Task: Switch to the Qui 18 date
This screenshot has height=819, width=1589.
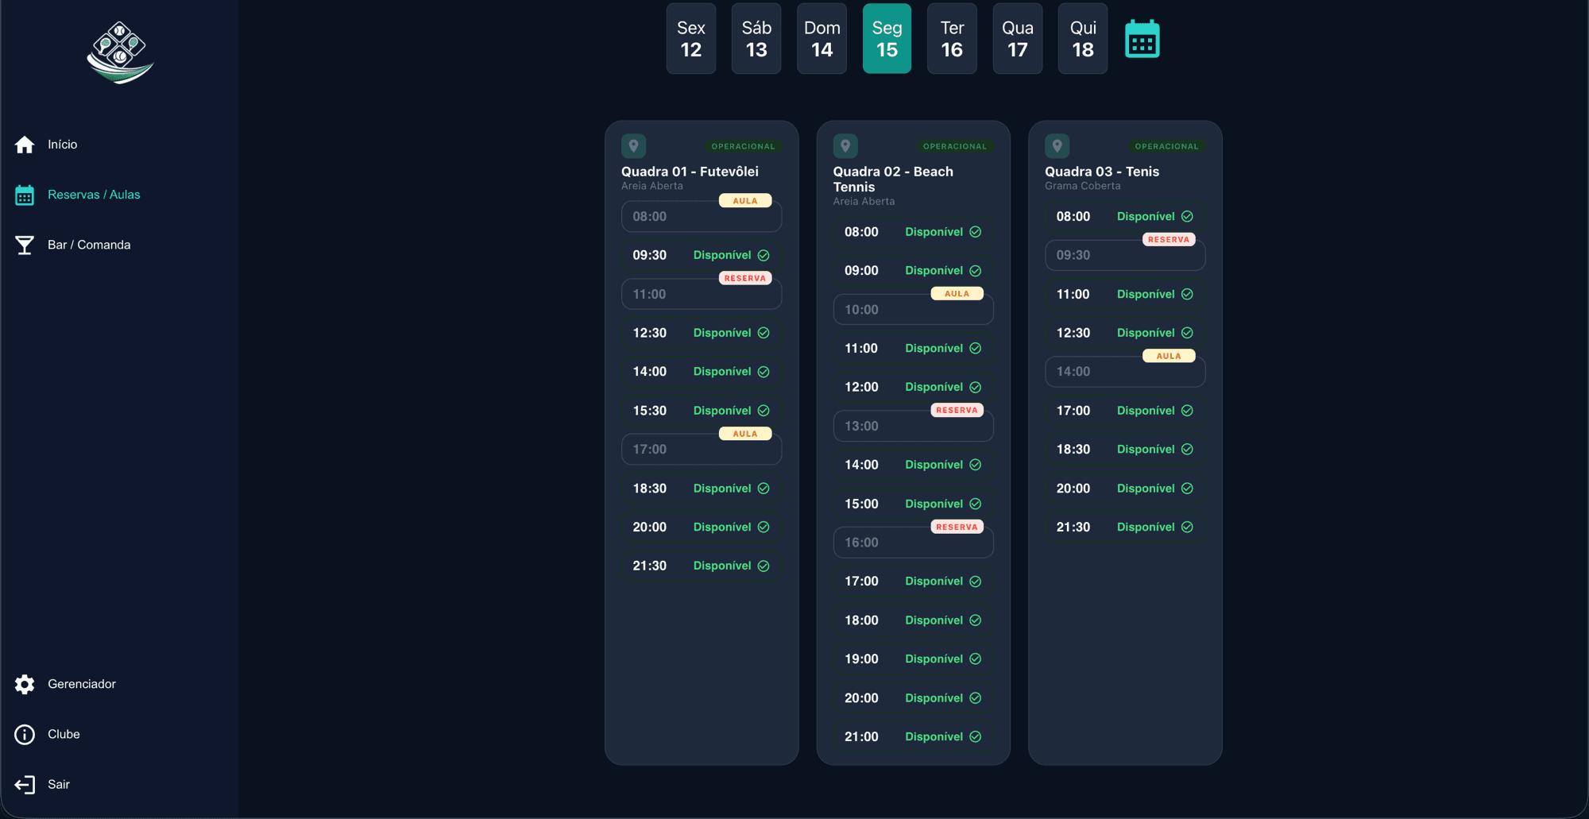Action: click(x=1083, y=38)
